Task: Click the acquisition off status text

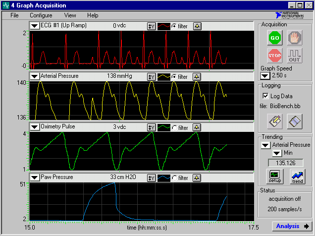Action: point(285,199)
